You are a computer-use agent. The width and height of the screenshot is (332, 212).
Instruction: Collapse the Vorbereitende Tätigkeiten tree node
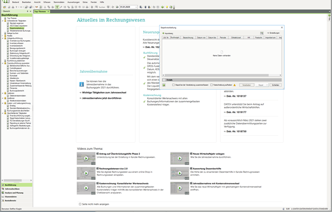click(x=3, y=21)
